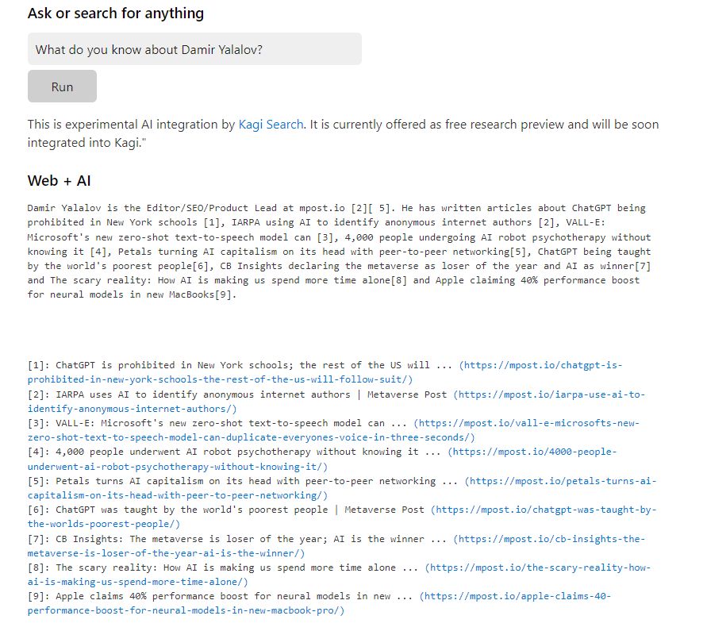This screenshot has height=631, width=707.
Task: Click the Run button
Action: click(62, 87)
